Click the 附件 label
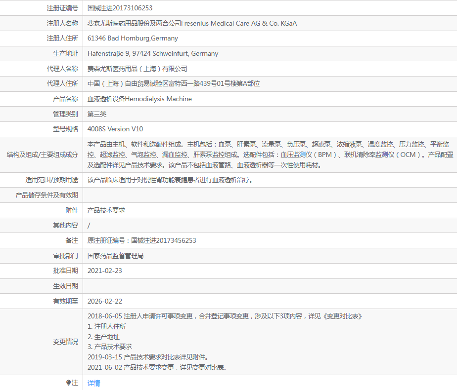 72,210
